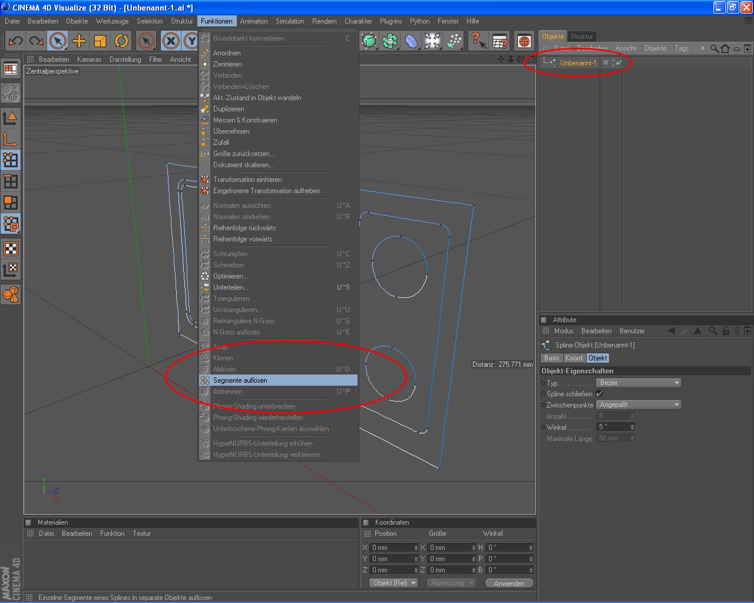Open the particle emitter objects icon
Screen dimensions: 754x603
(x=454, y=41)
